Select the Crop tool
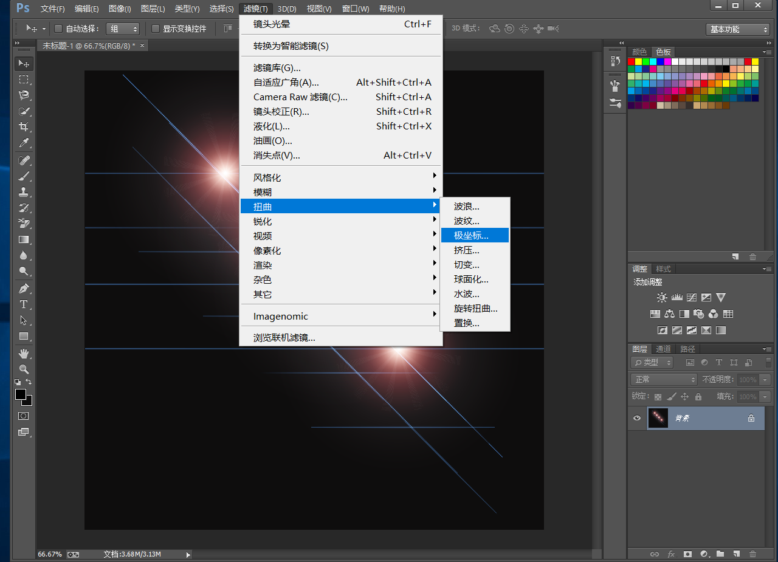Screen dimensions: 778x562 24,127
